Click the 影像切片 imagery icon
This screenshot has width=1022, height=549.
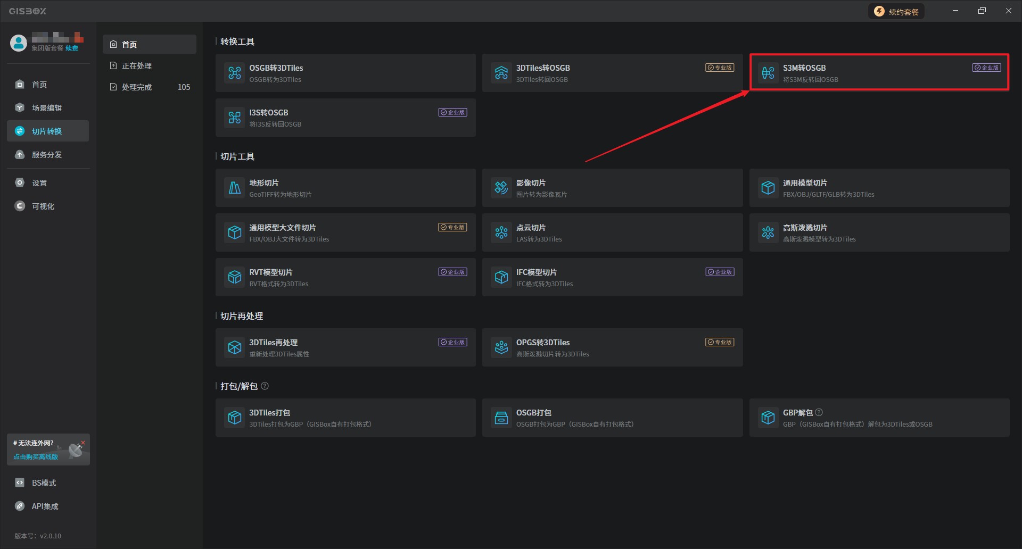tap(501, 188)
